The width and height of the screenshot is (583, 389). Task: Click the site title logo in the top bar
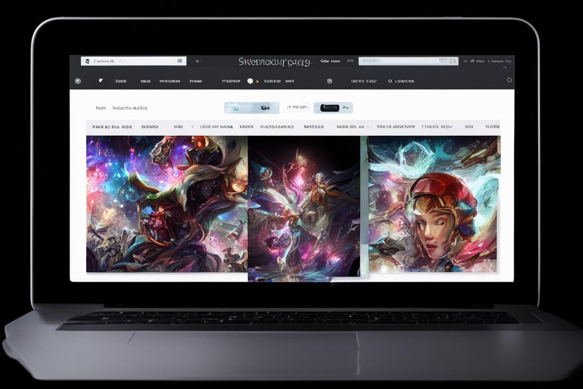click(x=275, y=62)
